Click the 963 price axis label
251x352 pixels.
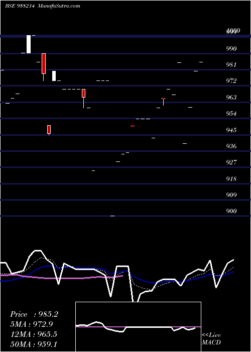pos(231,97)
